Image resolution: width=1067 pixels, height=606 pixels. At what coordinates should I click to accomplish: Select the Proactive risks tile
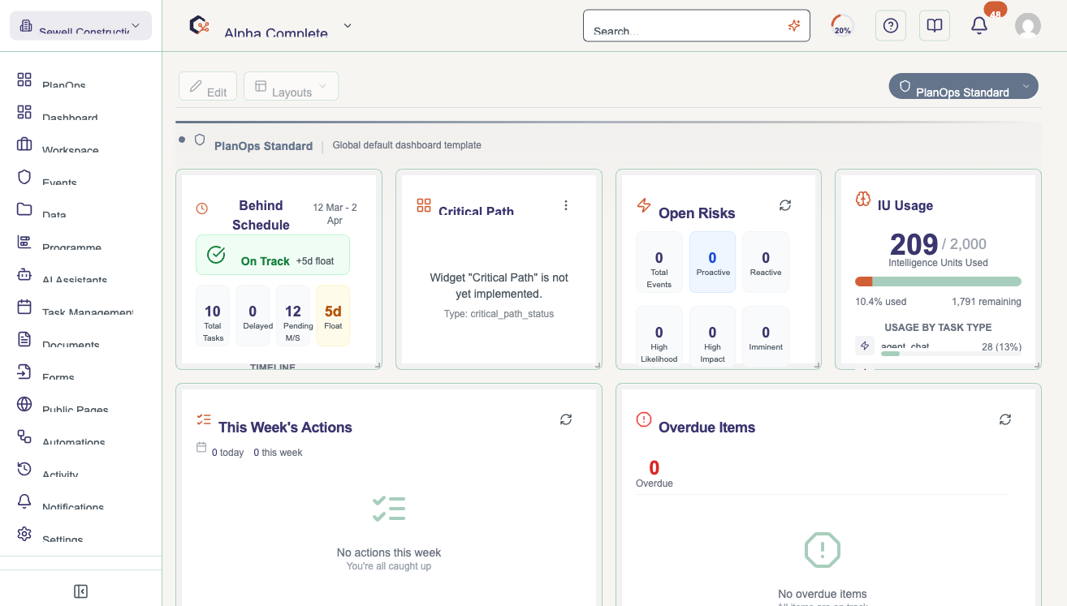pyautogui.click(x=712, y=262)
